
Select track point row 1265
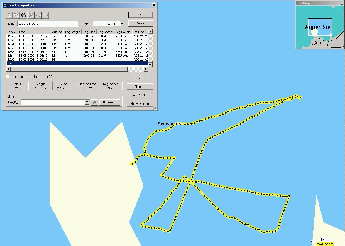click(x=77, y=59)
